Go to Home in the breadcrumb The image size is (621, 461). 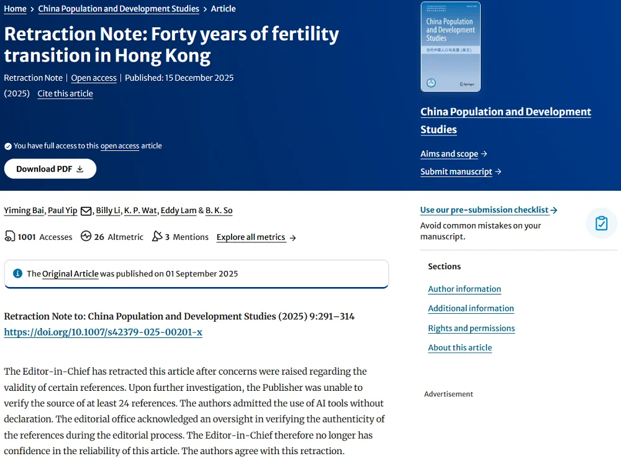15,9
